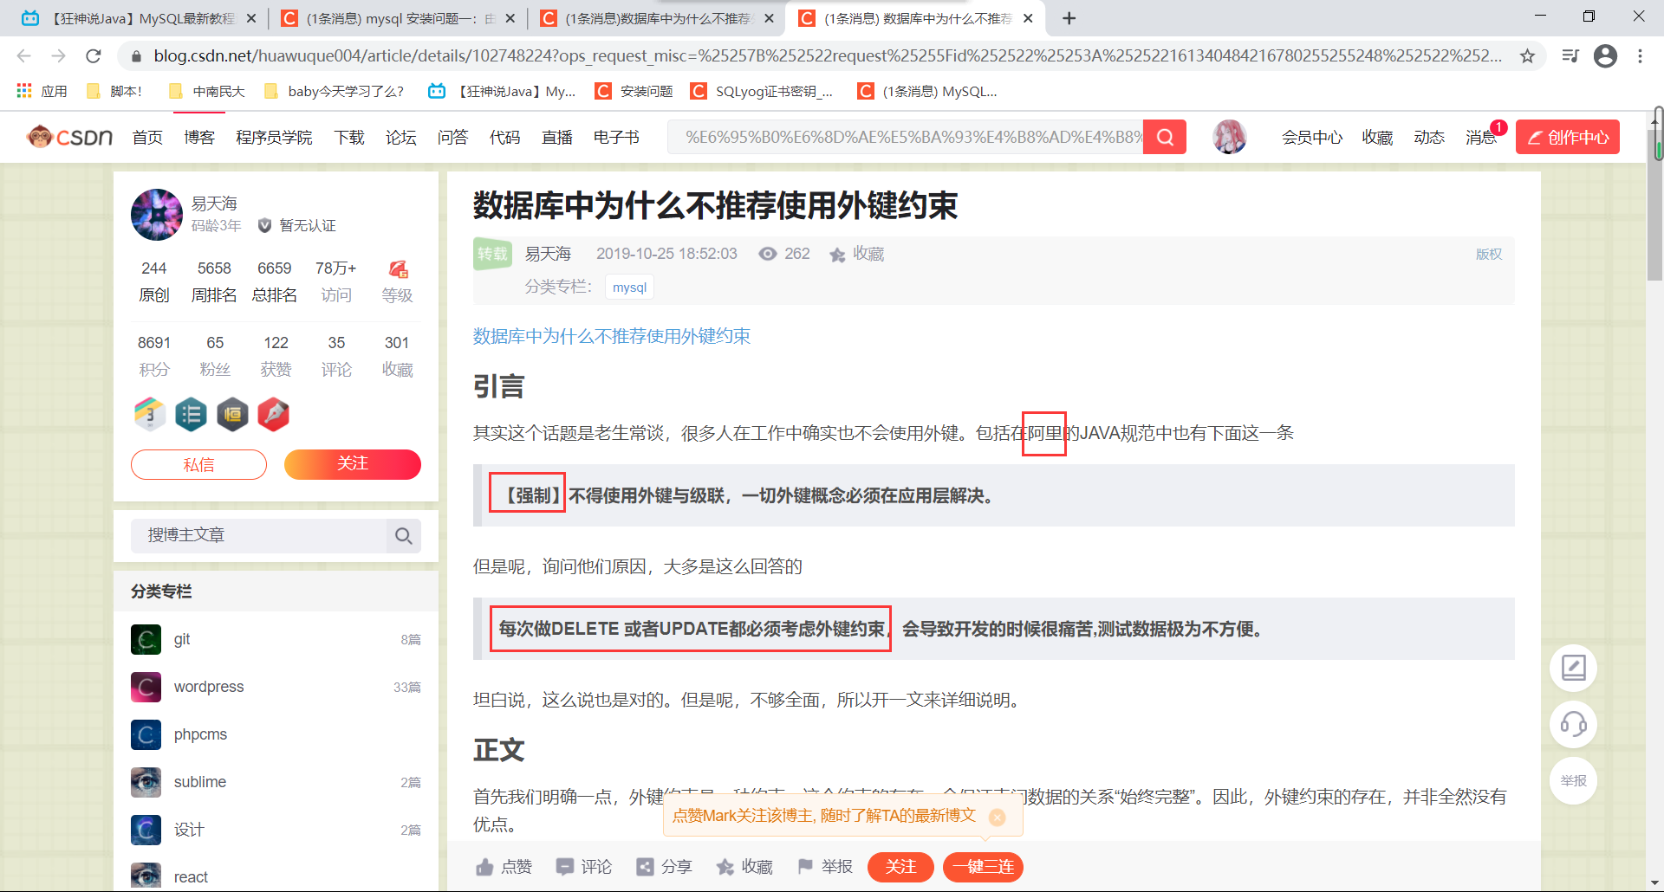Open 消息 notifications with red badge
The height and width of the screenshot is (892, 1664).
coord(1483,137)
